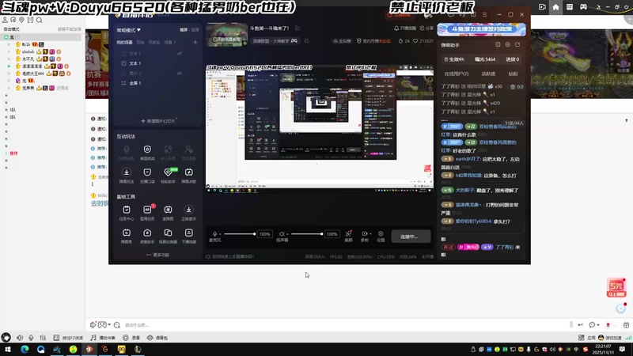Open the 弹幕点歌 song request feature

188,175
